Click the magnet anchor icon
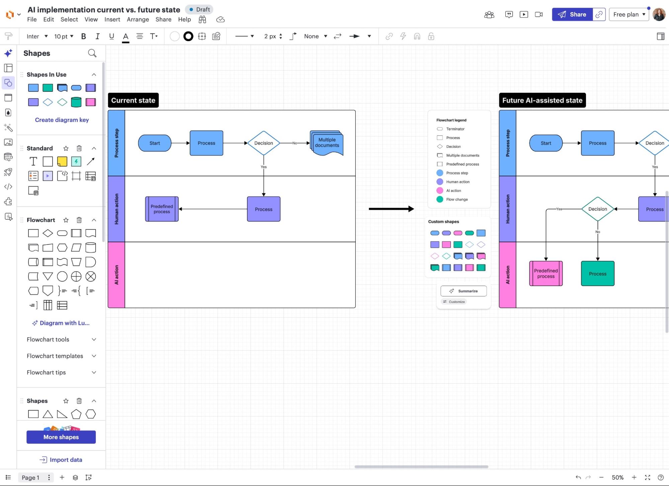The image size is (669, 486). (x=417, y=36)
